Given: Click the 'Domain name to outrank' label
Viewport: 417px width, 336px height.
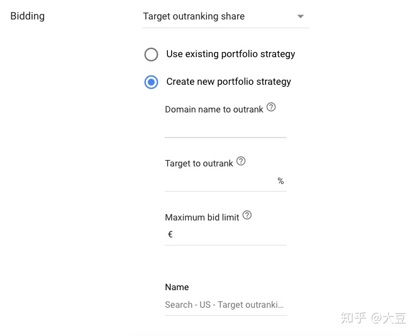Looking at the screenshot, I should pos(214,109).
